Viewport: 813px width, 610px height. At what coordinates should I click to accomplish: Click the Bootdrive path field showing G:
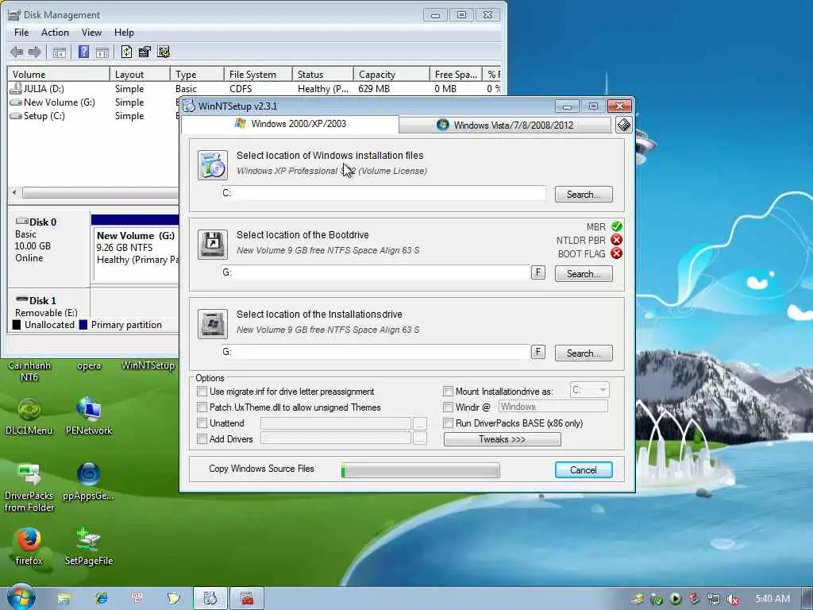point(376,272)
